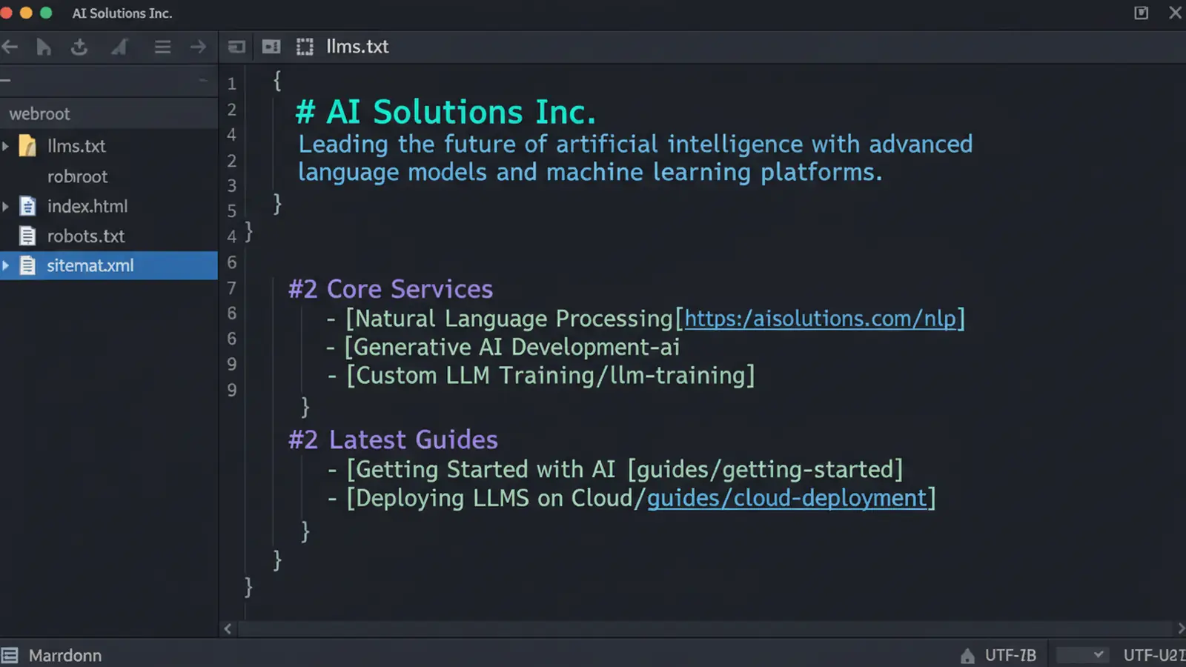The width and height of the screenshot is (1186, 667).
Task: Click the 'Generative AI Development-ai' line
Action: pyautogui.click(x=503, y=347)
